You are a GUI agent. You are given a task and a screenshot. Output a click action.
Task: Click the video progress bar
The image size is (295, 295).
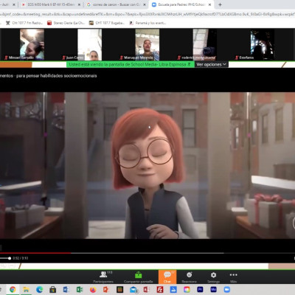(x=147, y=253)
